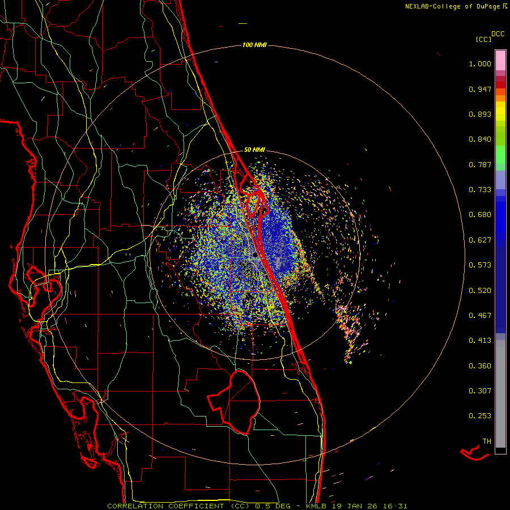Click the 0.573 color scale label
The height and width of the screenshot is (510, 510).
tap(480, 265)
